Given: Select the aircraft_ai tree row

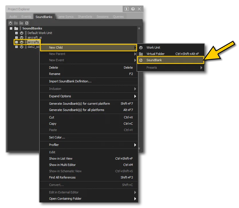Looking at the screenshot, I should click(x=35, y=37).
